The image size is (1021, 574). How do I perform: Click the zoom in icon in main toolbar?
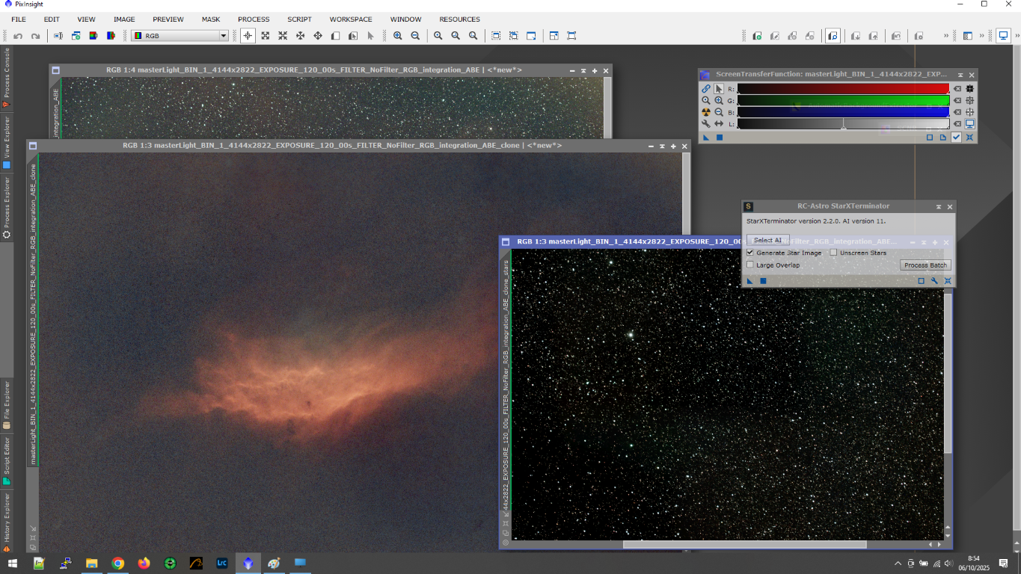397,36
